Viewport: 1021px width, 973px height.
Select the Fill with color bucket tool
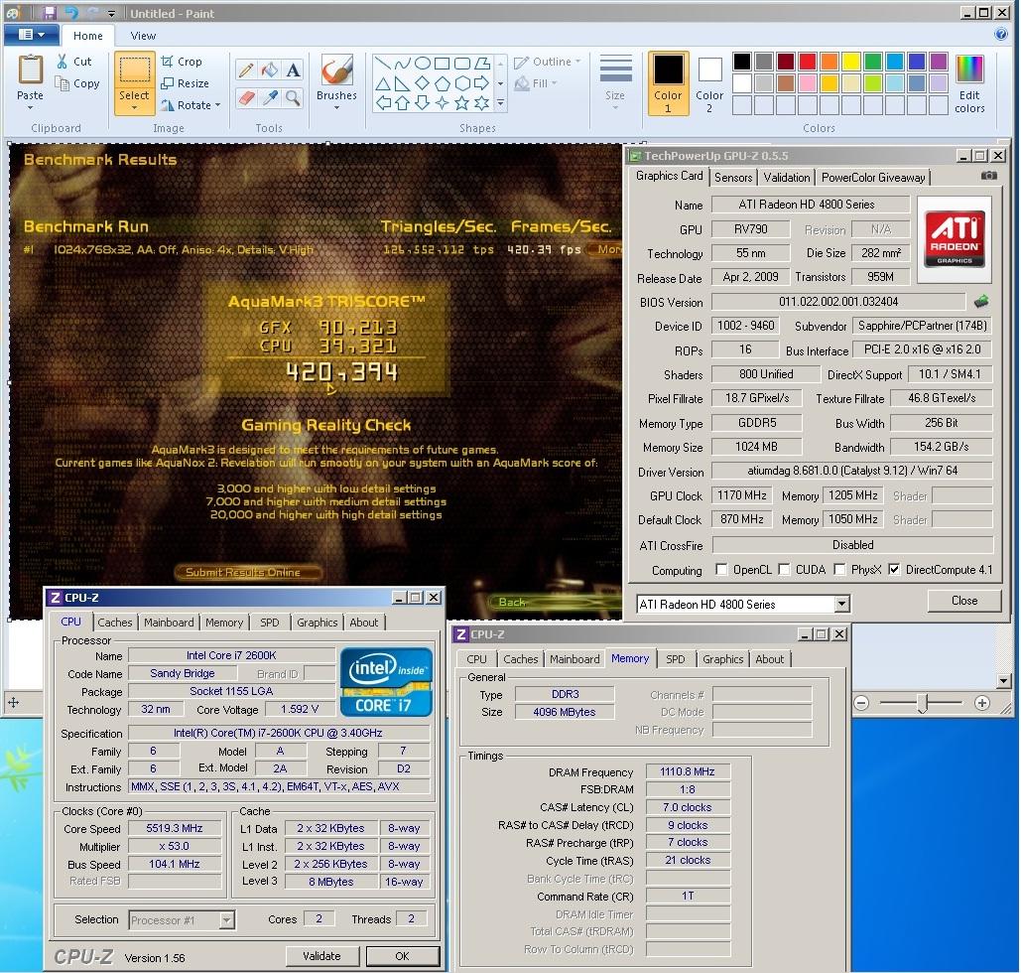pyautogui.click(x=270, y=70)
